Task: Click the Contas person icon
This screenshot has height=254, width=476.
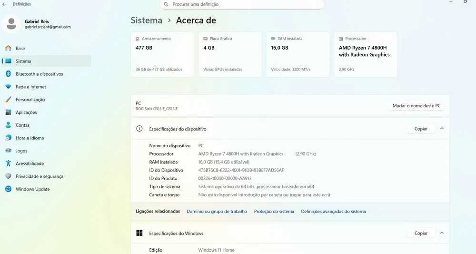Action: tap(8, 125)
